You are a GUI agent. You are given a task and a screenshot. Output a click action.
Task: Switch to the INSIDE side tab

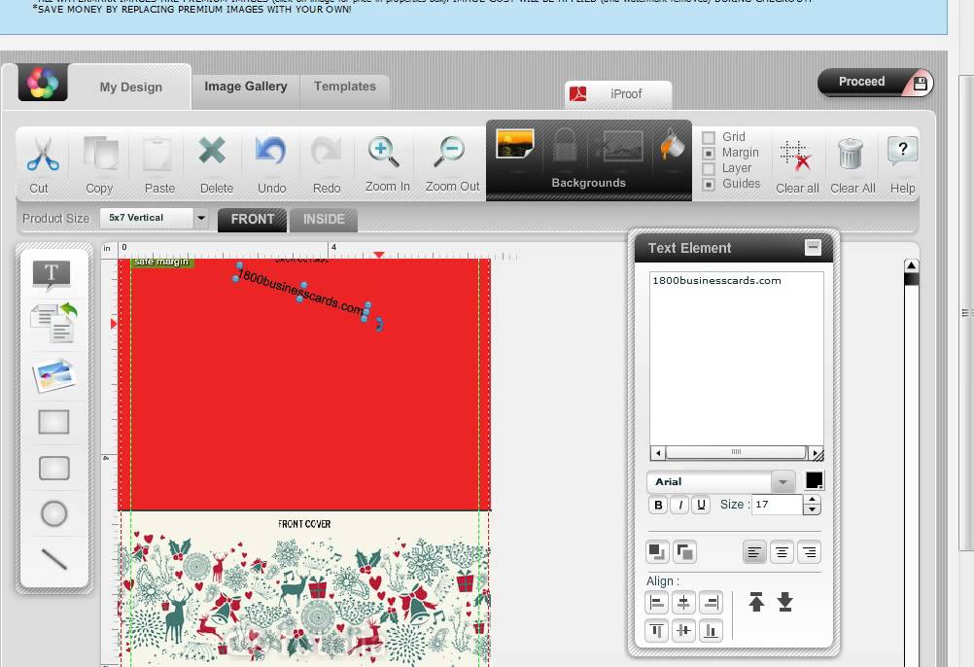click(x=324, y=219)
